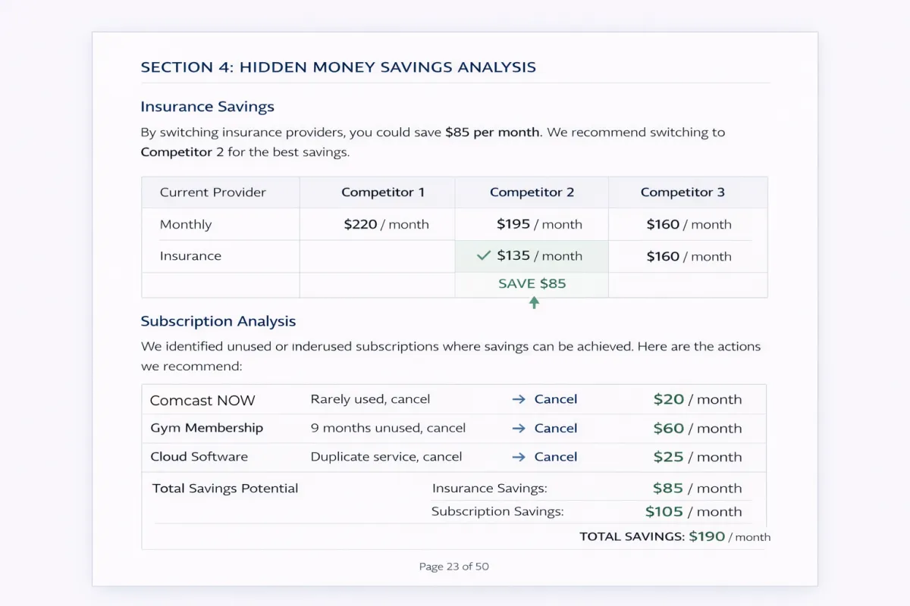Click the 'Subscription Savings:' summary label
Viewport: 910px width, 606px height.
click(x=497, y=511)
